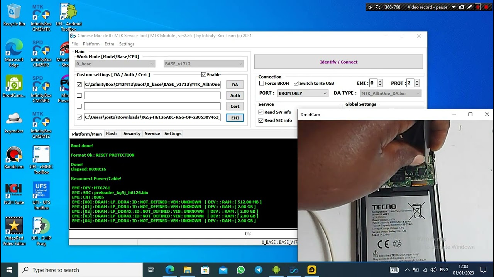The height and width of the screenshot is (277, 494).
Task: Toggle Switch to HS USB checkbox
Action: tap(296, 83)
